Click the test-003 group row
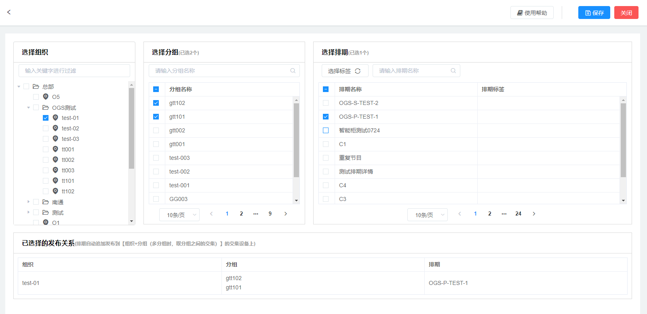Screen dimensions: 647x314 point(221,158)
